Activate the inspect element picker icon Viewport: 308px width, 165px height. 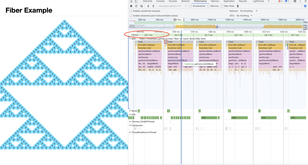[131, 1]
